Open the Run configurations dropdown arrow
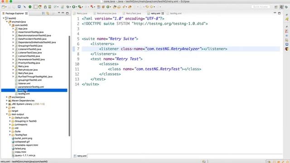Screen dimensions: 290x163 pyautogui.click(x=76, y=7)
